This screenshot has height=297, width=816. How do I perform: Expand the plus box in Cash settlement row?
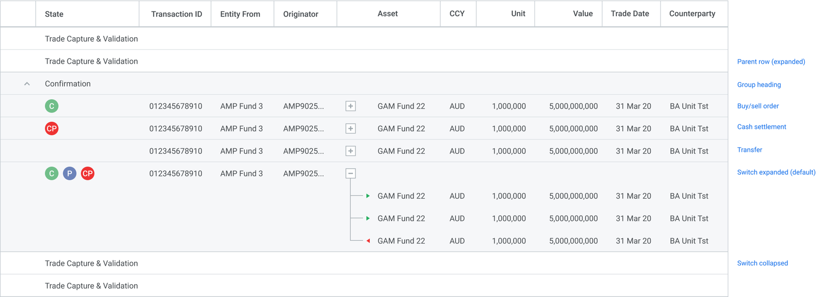tap(350, 128)
